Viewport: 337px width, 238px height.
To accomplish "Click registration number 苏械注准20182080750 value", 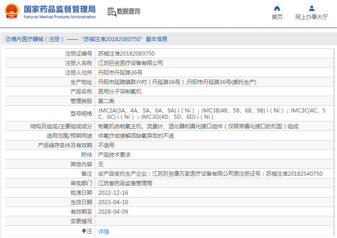I will point(123,53).
